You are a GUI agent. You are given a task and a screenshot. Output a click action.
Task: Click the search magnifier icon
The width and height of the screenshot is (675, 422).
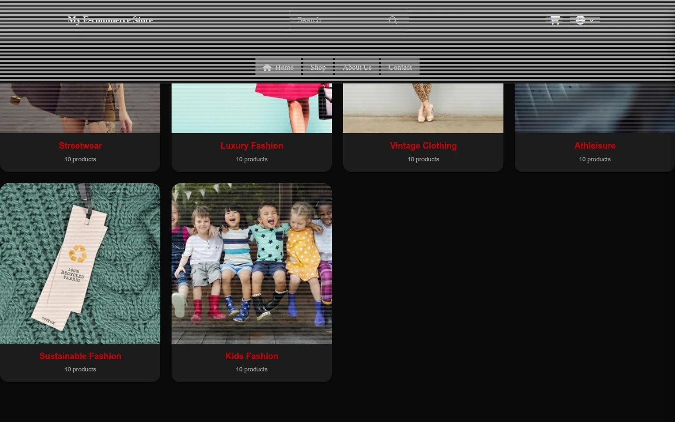tap(393, 20)
